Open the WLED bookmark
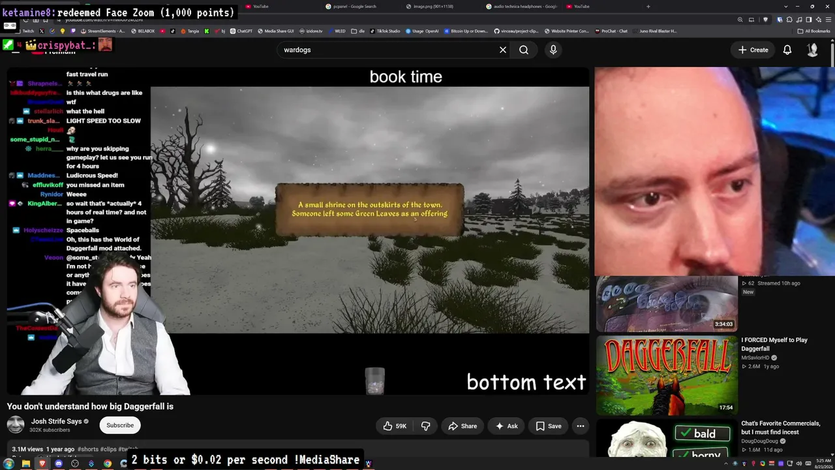This screenshot has width=835, height=470. pyautogui.click(x=337, y=31)
